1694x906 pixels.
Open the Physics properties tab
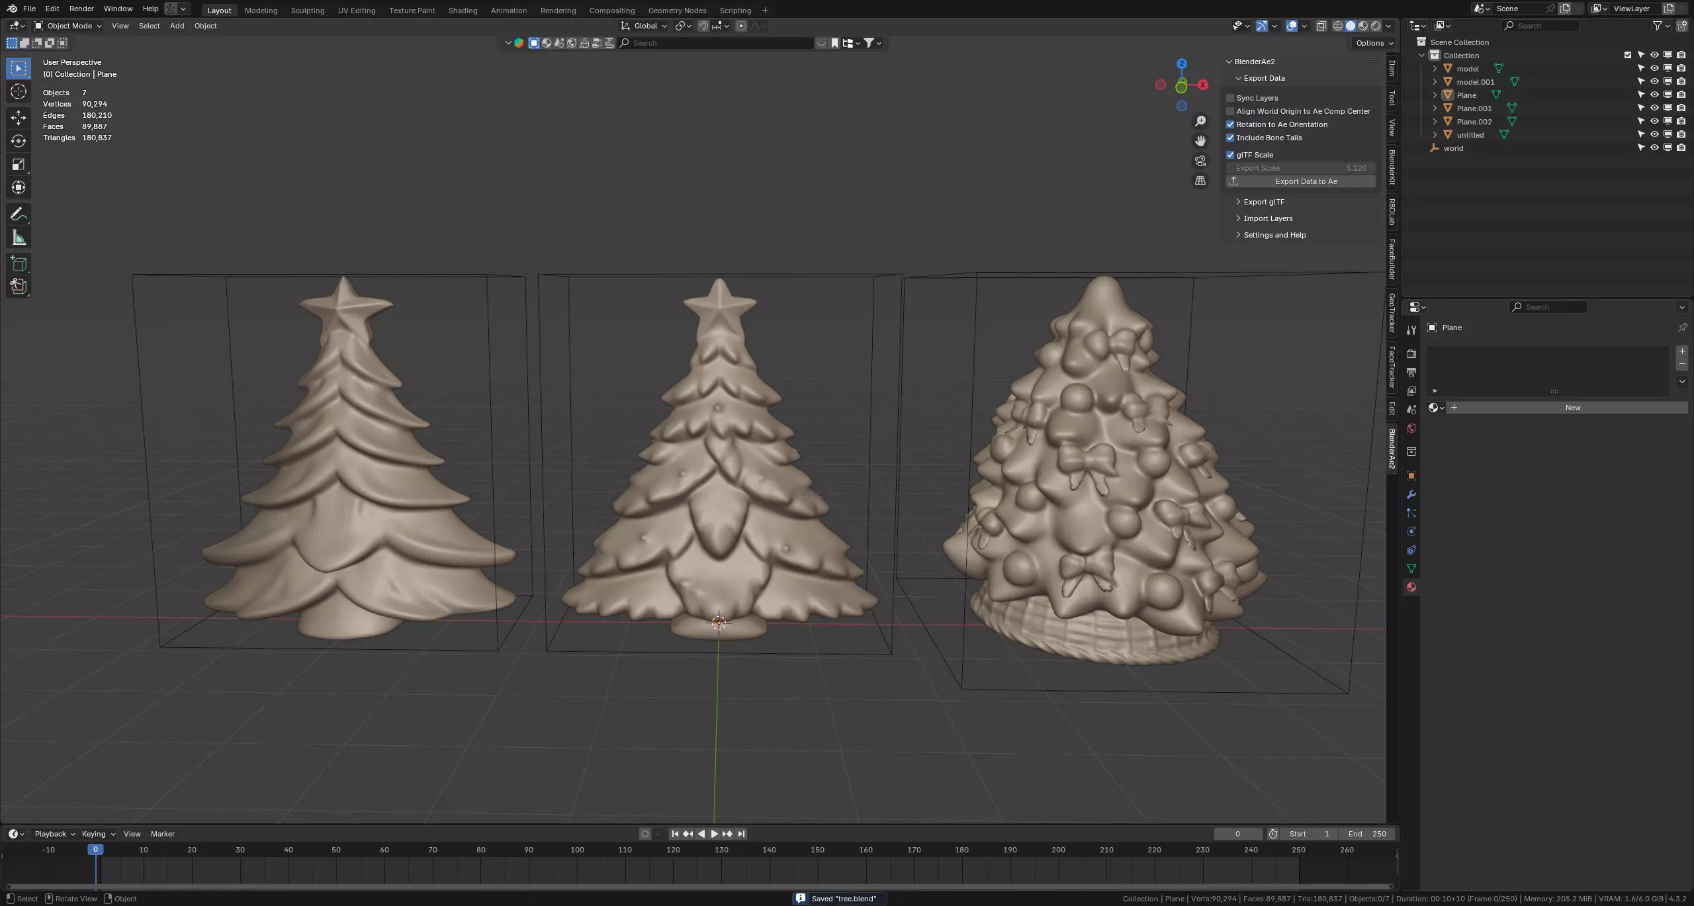(1411, 531)
